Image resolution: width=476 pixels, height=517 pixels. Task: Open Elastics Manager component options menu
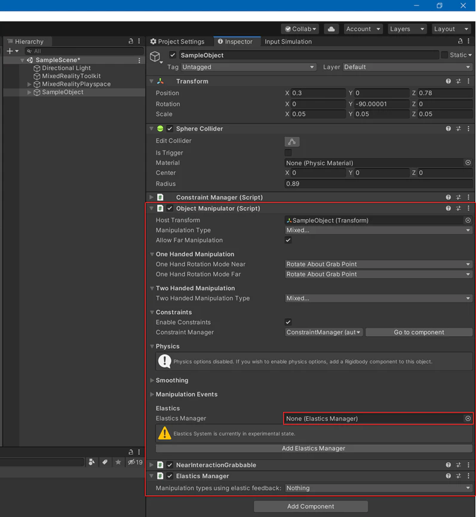[x=468, y=476]
